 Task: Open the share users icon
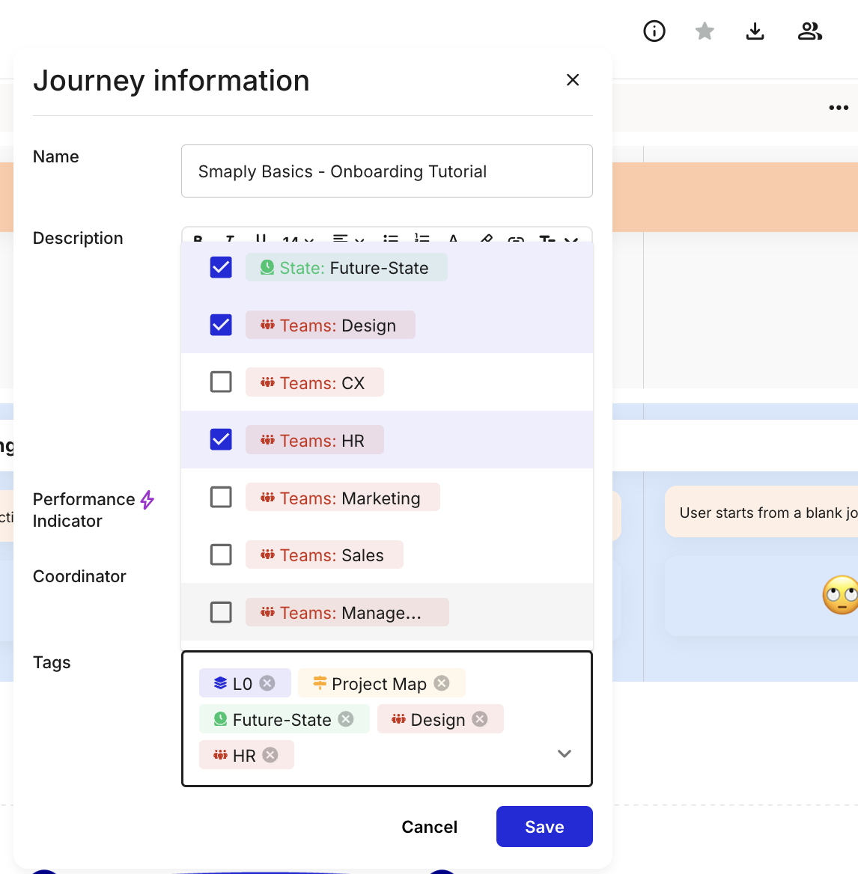(809, 31)
